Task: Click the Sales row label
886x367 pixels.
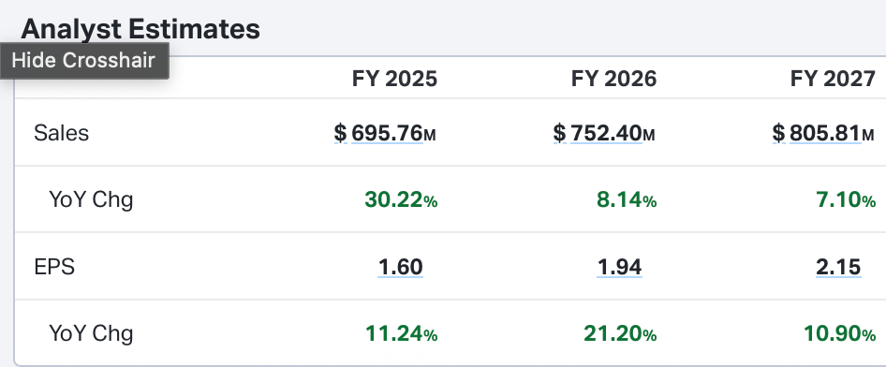Action: 61,133
